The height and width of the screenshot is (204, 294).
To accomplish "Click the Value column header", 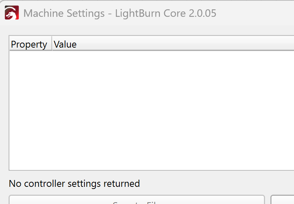I will 65,44.
